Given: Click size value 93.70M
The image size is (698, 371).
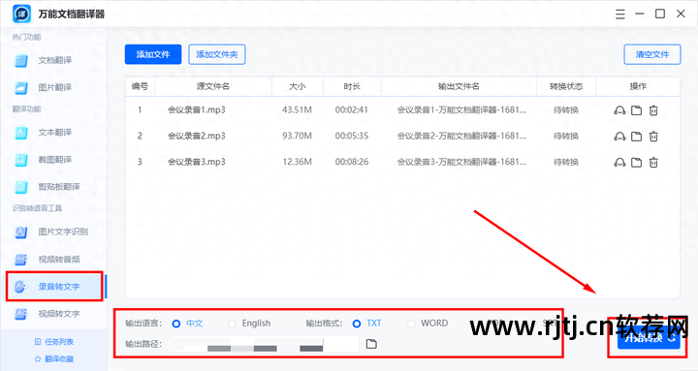Looking at the screenshot, I should click(x=297, y=136).
